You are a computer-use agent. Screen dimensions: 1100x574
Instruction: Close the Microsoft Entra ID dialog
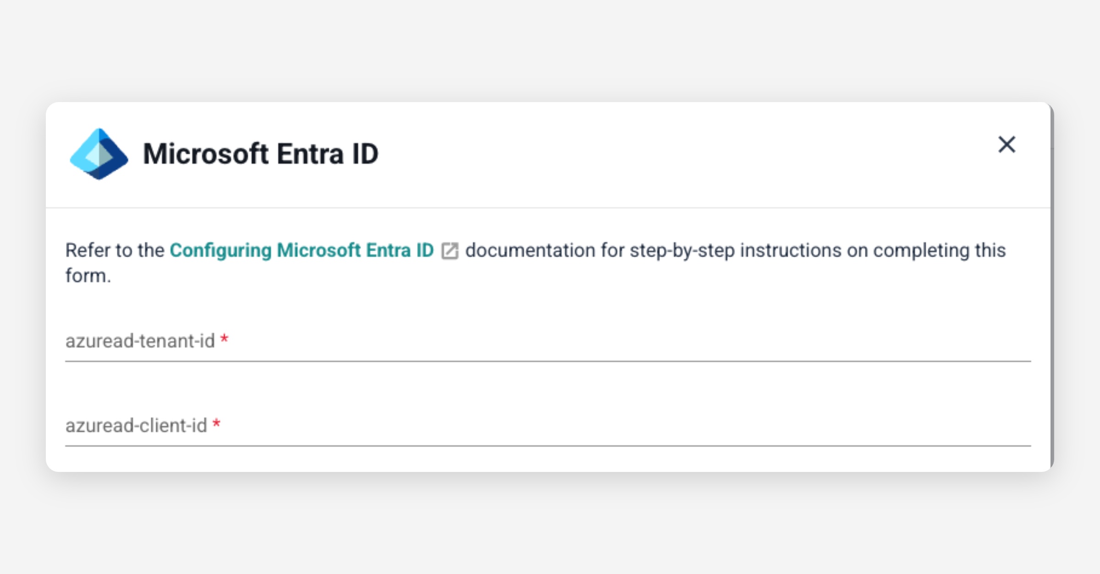click(1006, 145)
